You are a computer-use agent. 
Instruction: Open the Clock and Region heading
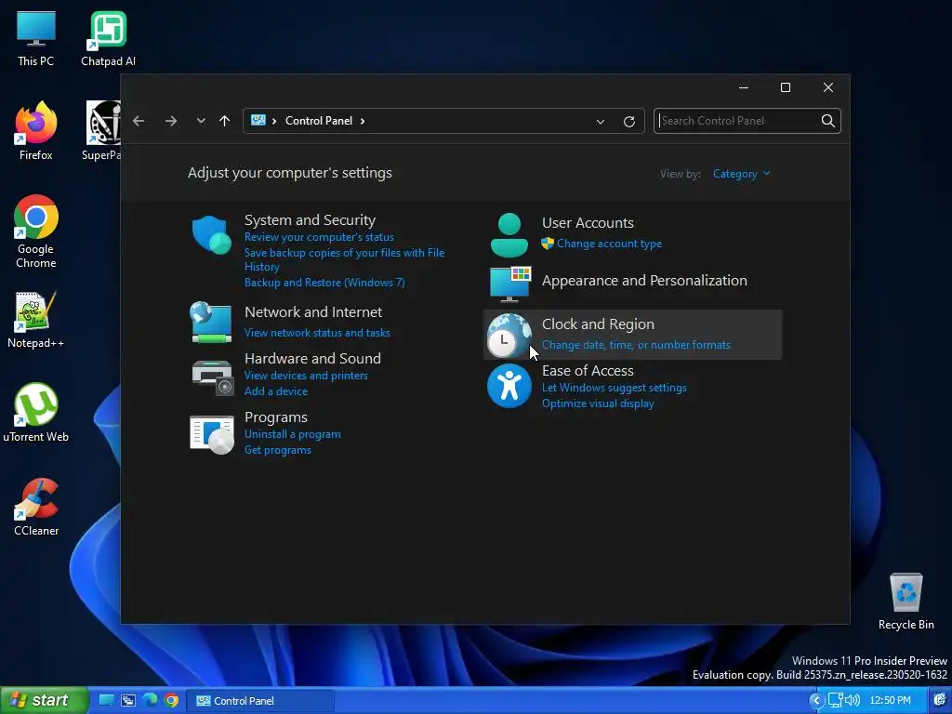tap(598, 324)
